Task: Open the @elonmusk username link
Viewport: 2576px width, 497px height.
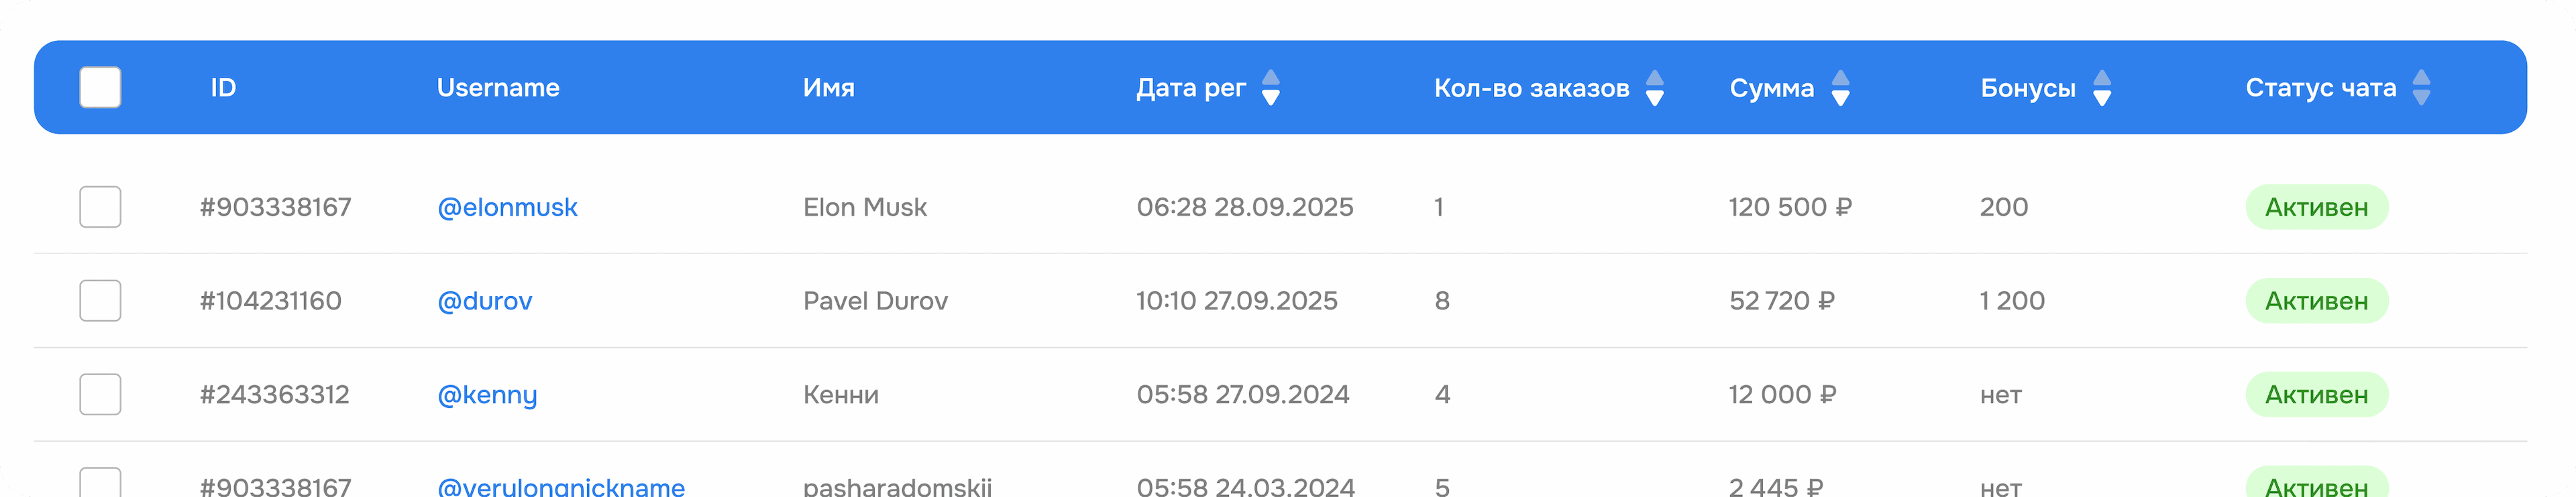Action: coord(507,206)
